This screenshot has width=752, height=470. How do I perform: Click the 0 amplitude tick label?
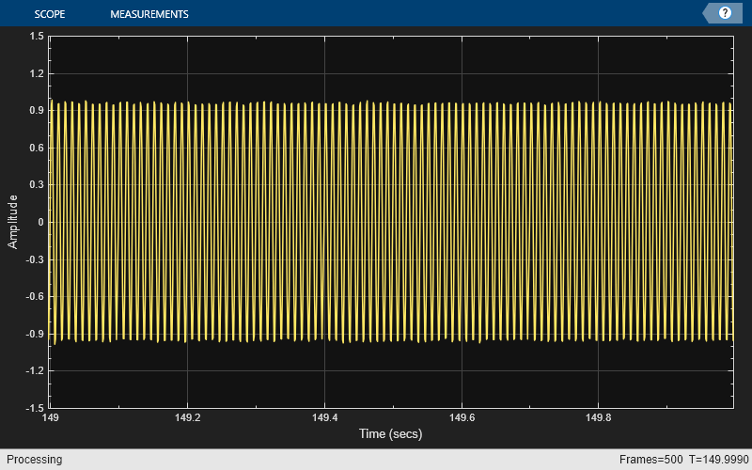coord(40,222)
